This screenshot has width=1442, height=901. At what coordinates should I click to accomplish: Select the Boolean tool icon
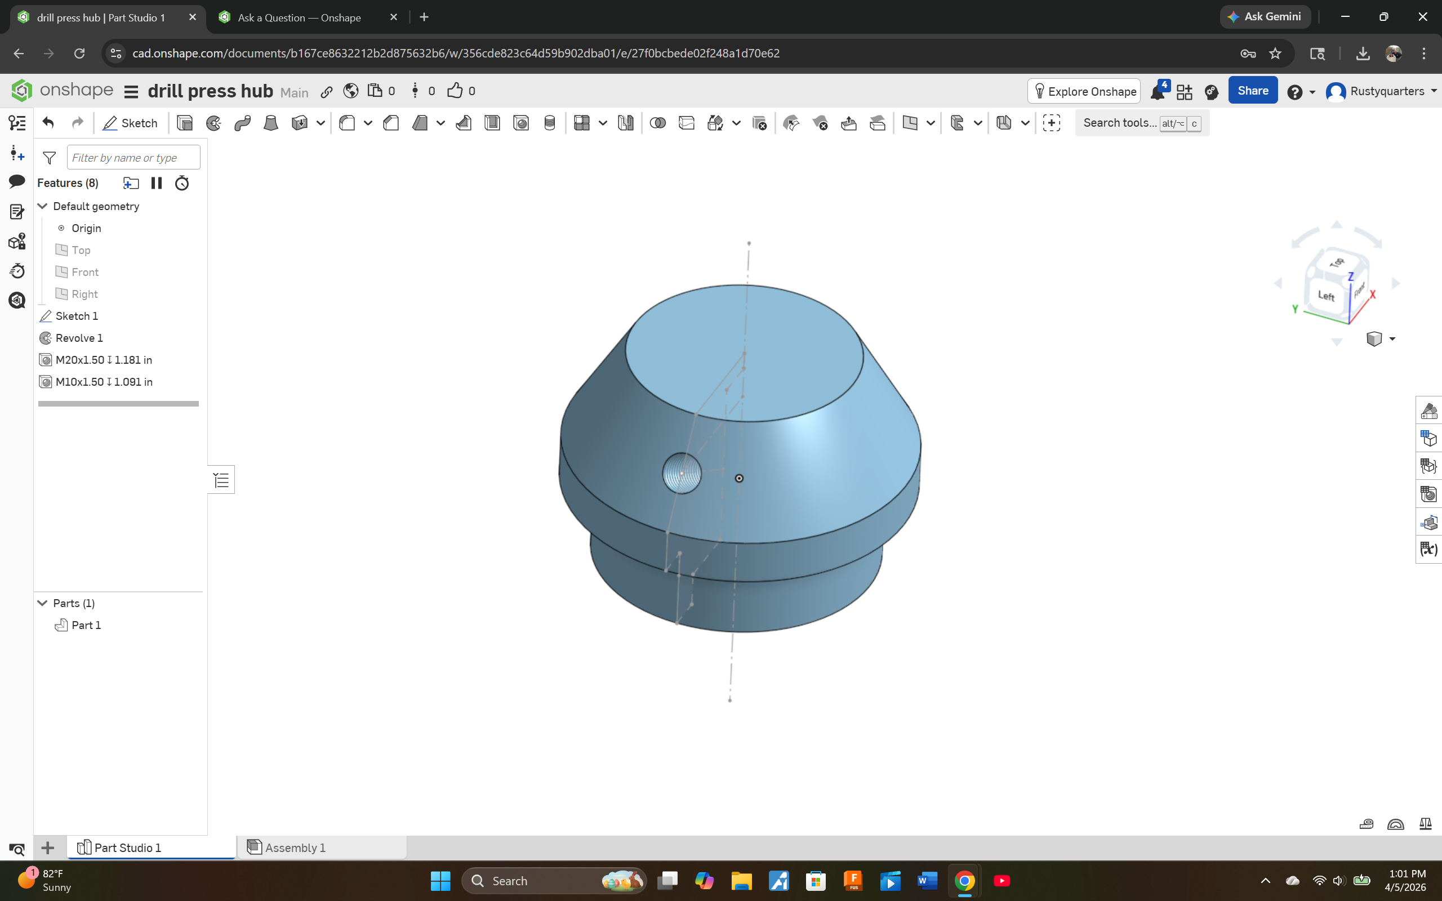click(657, 123)
